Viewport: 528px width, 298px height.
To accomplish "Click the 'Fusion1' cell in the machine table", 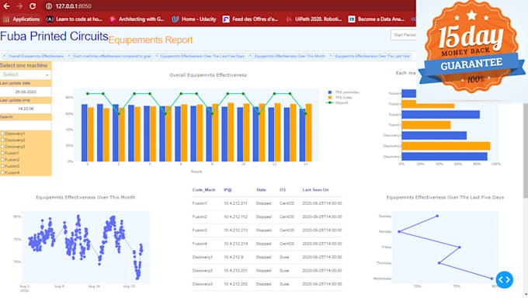I will (200, 203).
